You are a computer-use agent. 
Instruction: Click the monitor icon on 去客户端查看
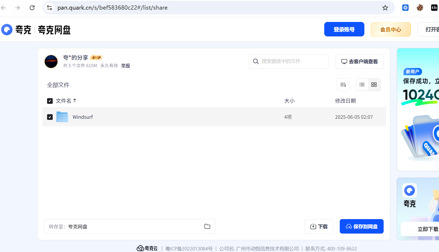pos(344,61)
